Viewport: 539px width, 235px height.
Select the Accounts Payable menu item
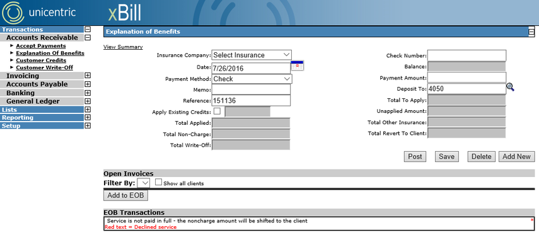pos(42,84)
